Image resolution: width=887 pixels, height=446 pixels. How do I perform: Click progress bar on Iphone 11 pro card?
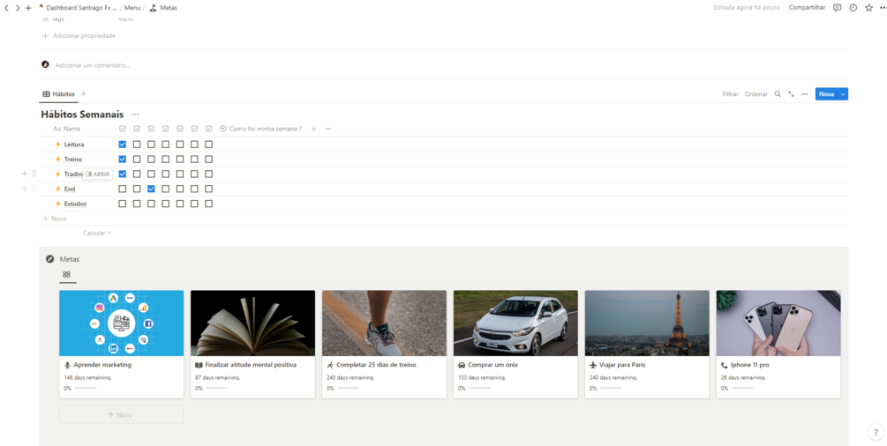point(742,389)
